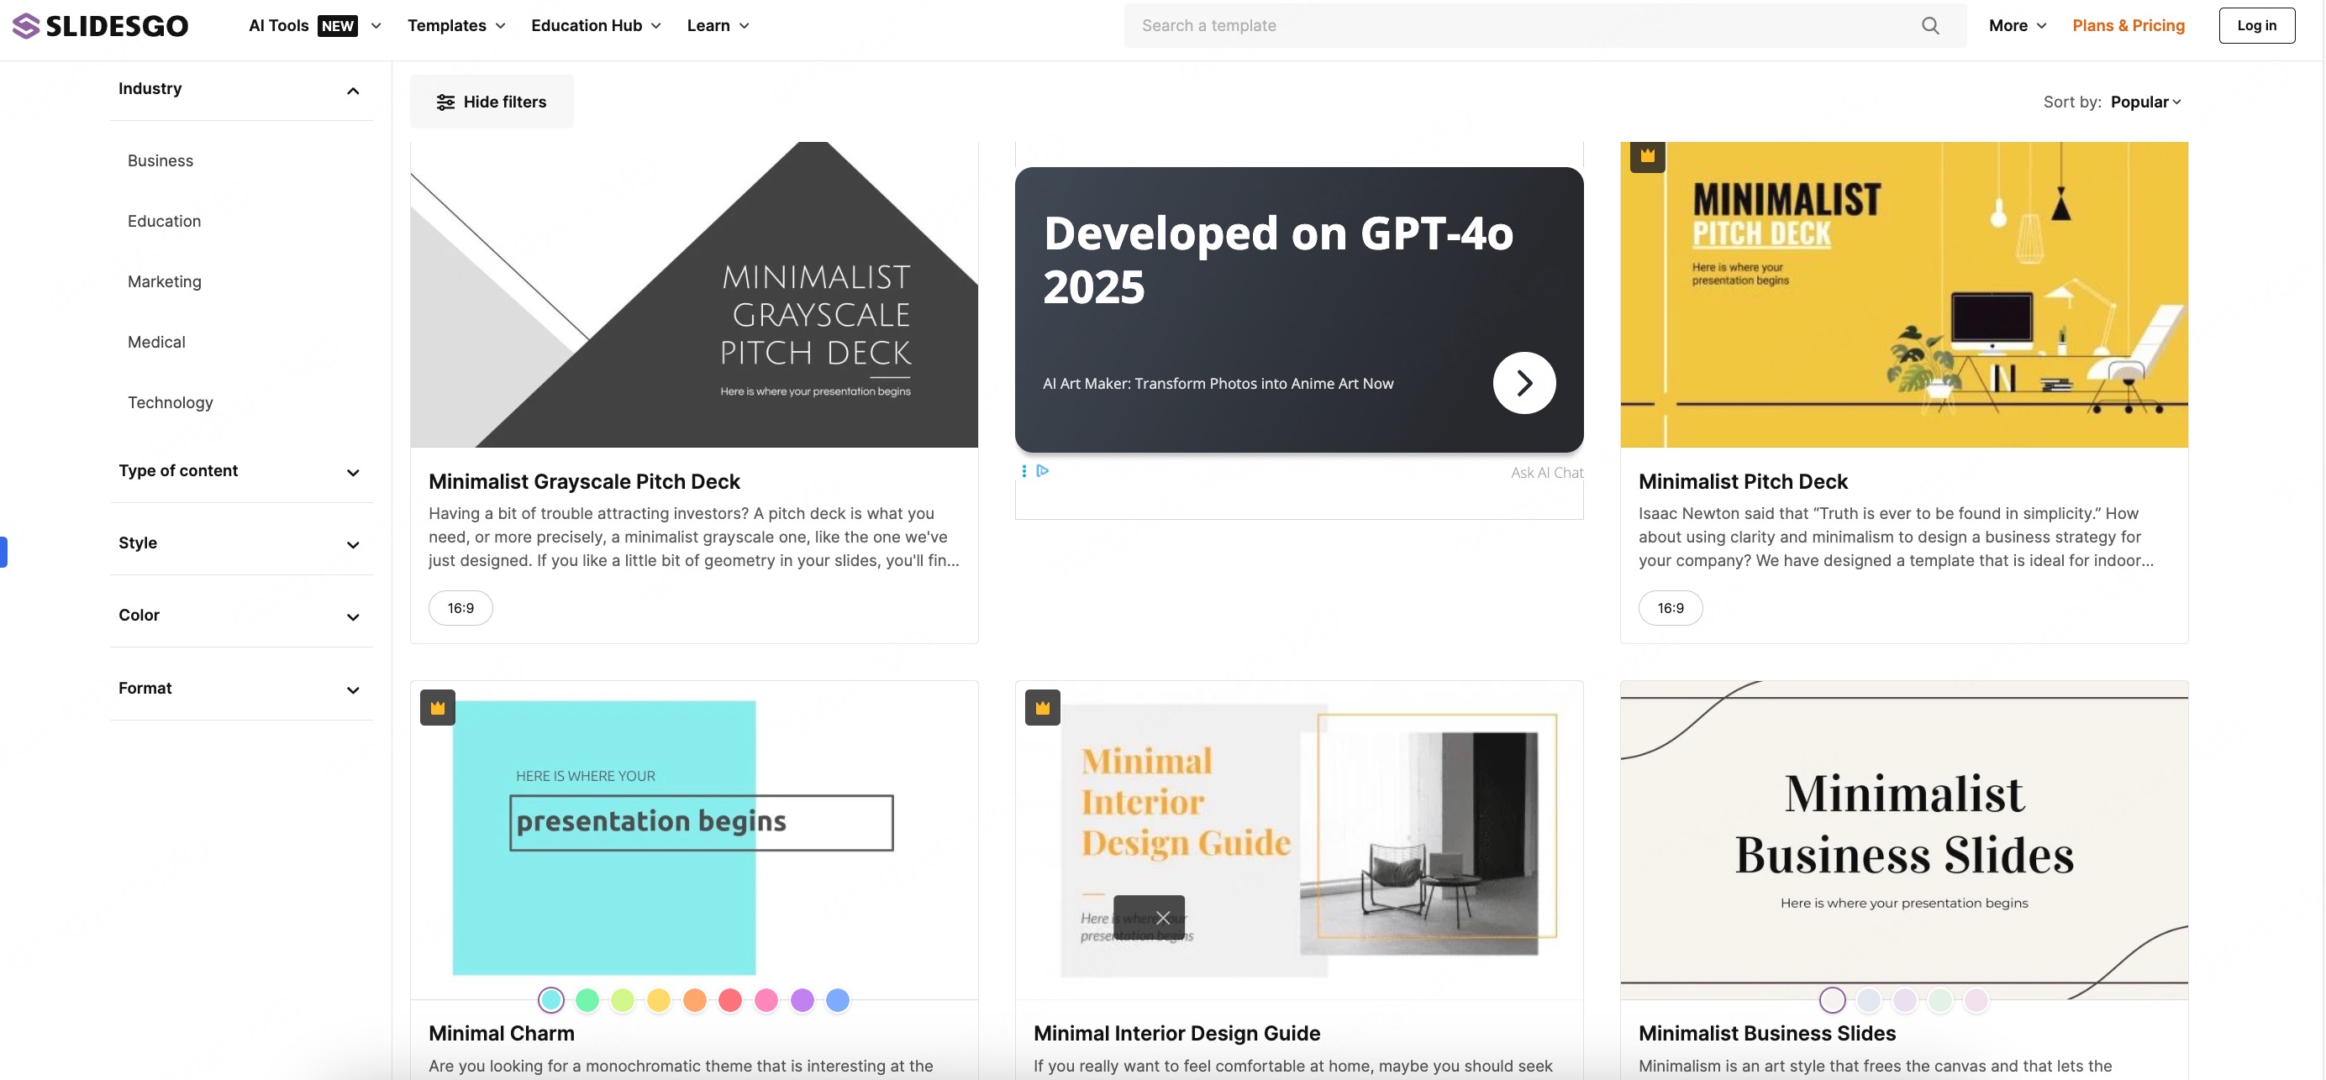Screen dimensions: 2326x1080
Task: Open the ad options dots icon
Action: [1023, 470]
